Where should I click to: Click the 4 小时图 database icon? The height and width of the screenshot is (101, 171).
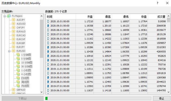pos(18,74)
